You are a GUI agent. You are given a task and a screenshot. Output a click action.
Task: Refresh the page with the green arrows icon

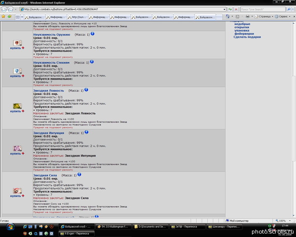coord(230,9)
